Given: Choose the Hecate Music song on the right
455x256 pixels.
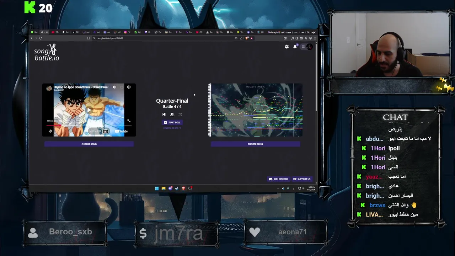Looking at the screenshot, I should 255,144.
